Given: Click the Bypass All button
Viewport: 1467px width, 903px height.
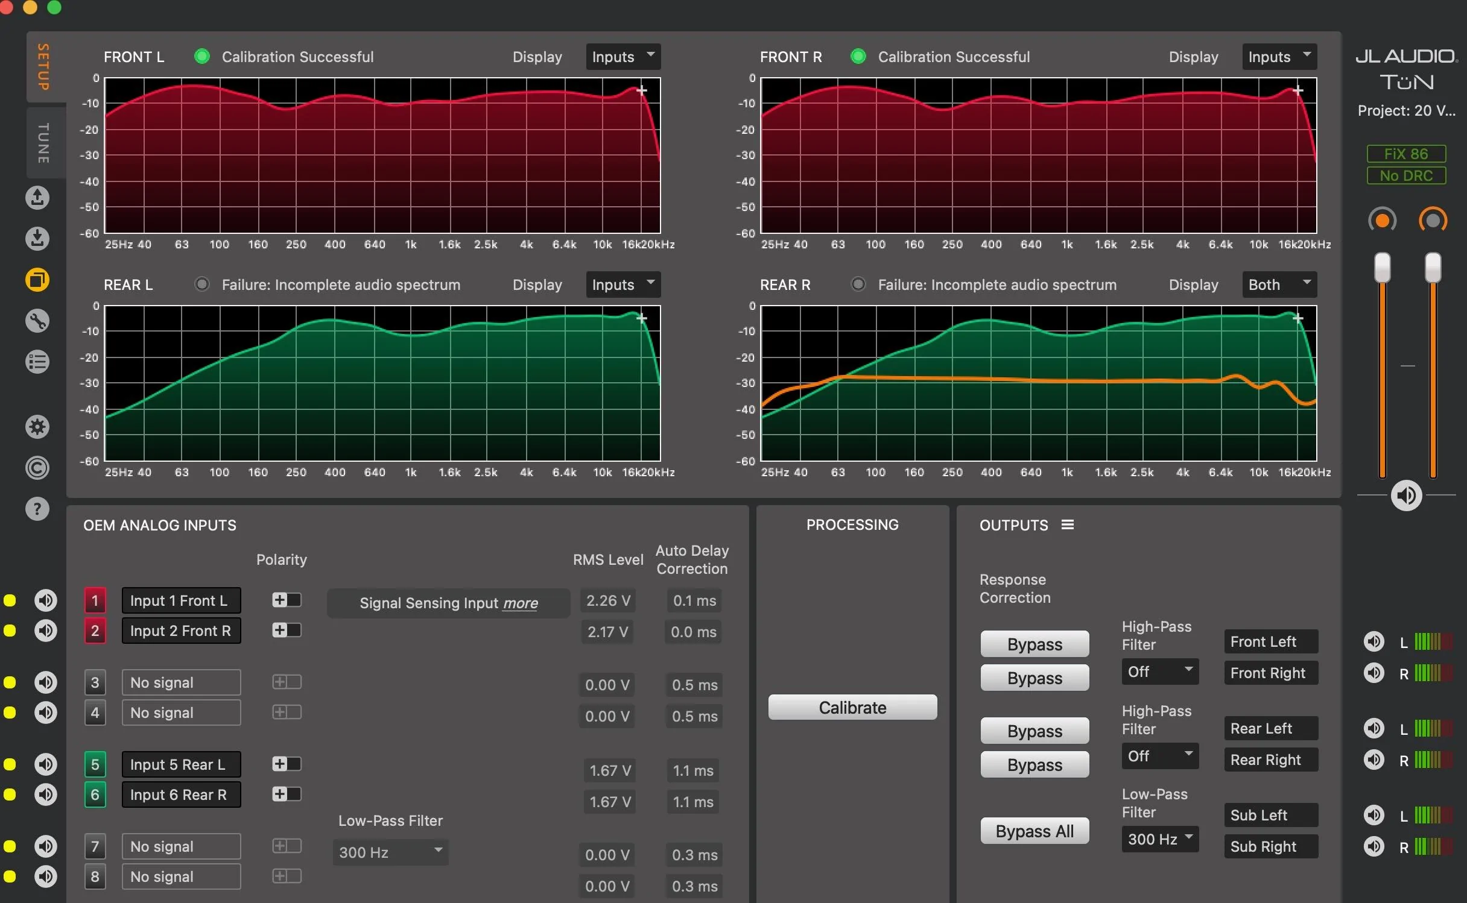Looking at the screenshot, I should click(x=1035, y=831).
